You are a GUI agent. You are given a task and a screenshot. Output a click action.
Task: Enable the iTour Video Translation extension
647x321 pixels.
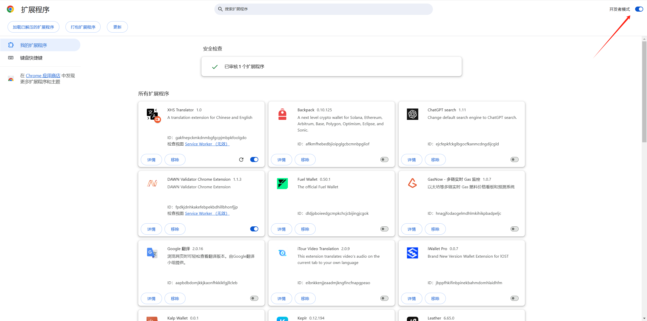[x=384, y=298]
